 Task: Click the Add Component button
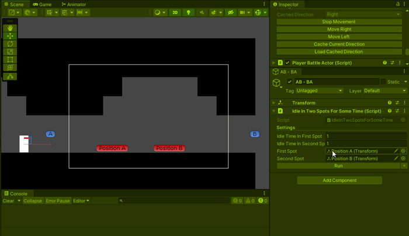pyautogui.click(x=339, y=180)
